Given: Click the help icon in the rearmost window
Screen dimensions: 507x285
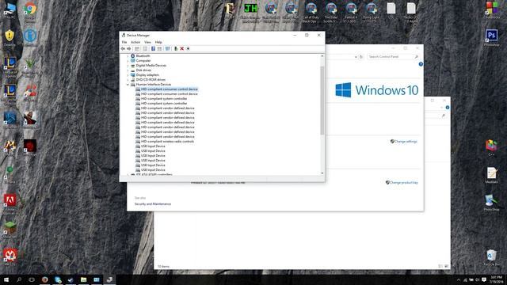Looking at the screenshot, I should click(448, 108).
